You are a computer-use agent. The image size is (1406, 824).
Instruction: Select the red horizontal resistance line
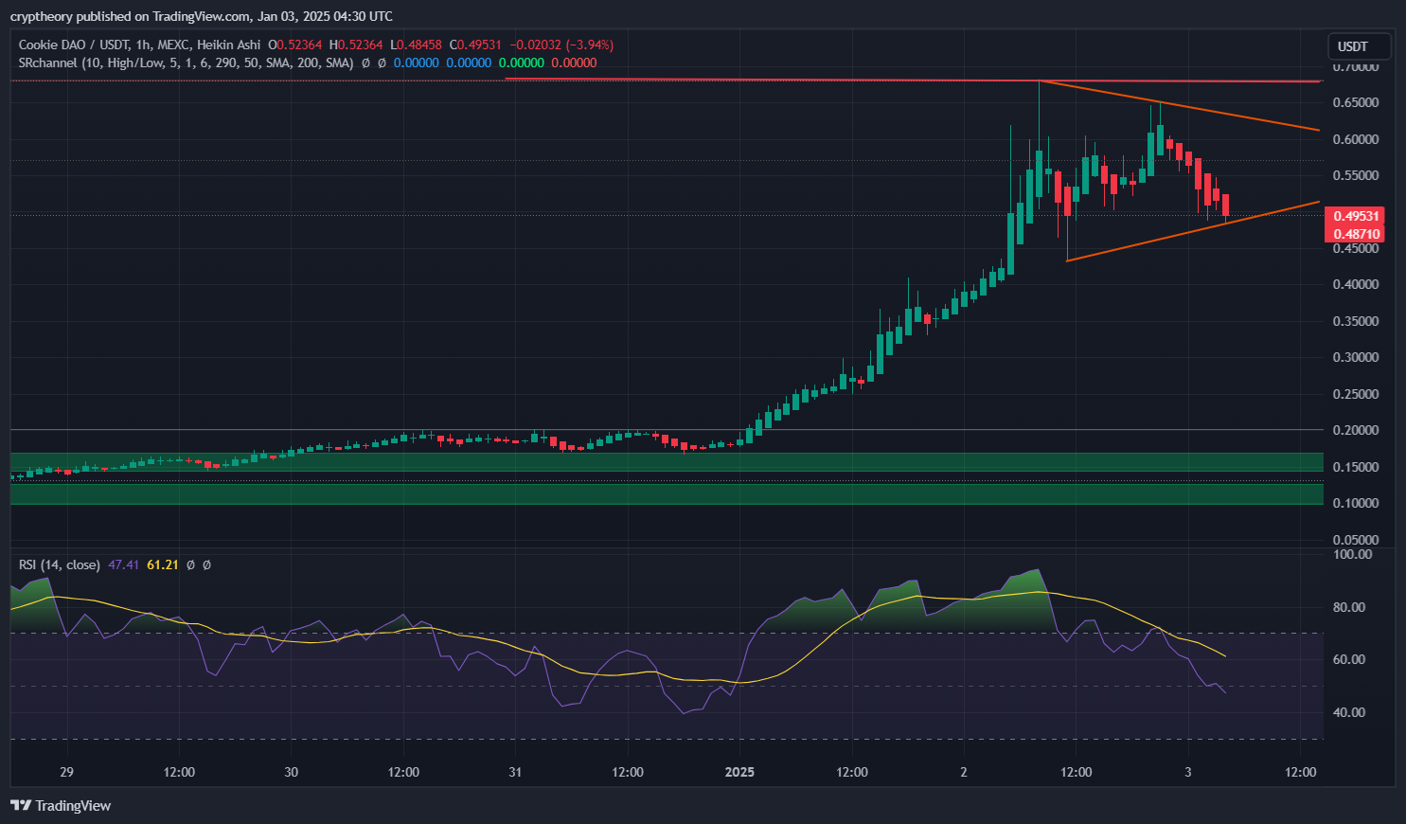click(914, 81)
